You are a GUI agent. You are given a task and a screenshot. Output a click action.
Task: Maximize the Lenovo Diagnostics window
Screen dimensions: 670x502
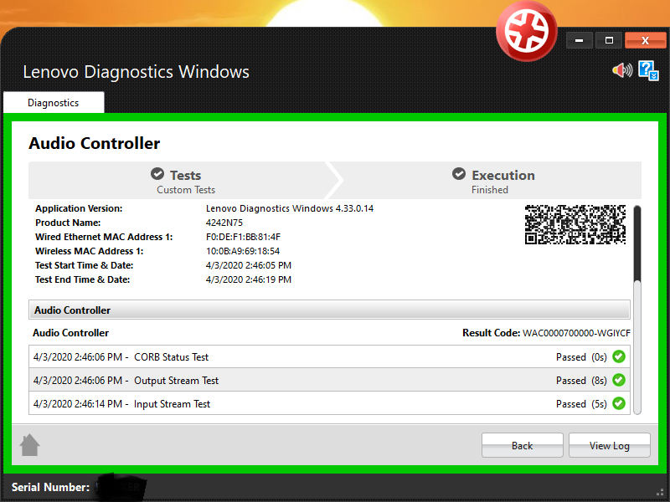[610, 40]
